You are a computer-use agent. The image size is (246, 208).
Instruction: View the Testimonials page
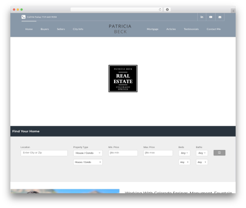click(191, 29)
